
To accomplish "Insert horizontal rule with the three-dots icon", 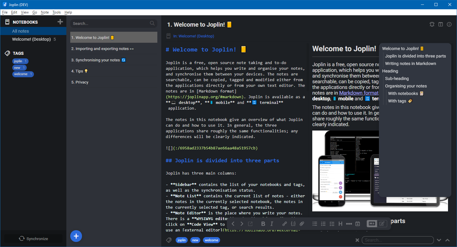I will (349, 224).
